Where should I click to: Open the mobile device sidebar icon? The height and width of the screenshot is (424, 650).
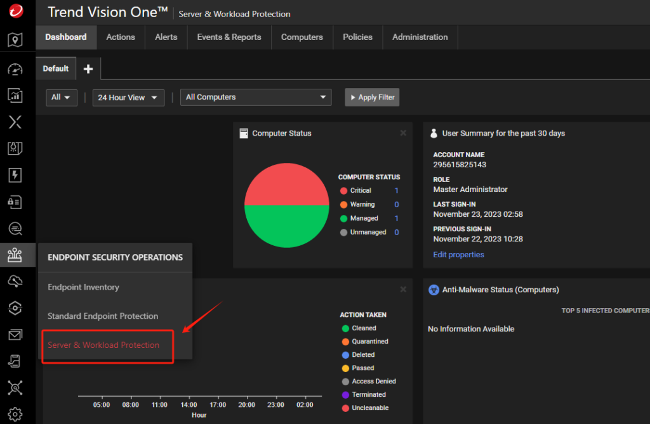15,361
